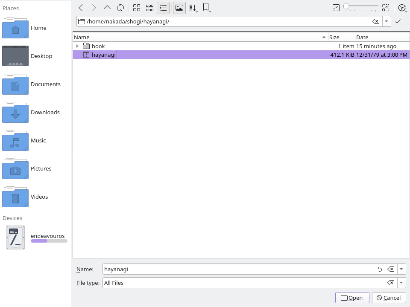Expand the Name field dropdown
The height and width of the screenshot is (307, 410).
click(x=401, y=269)
